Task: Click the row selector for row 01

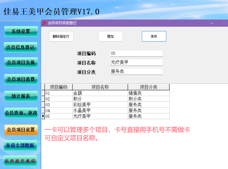Action: point(43,93)
